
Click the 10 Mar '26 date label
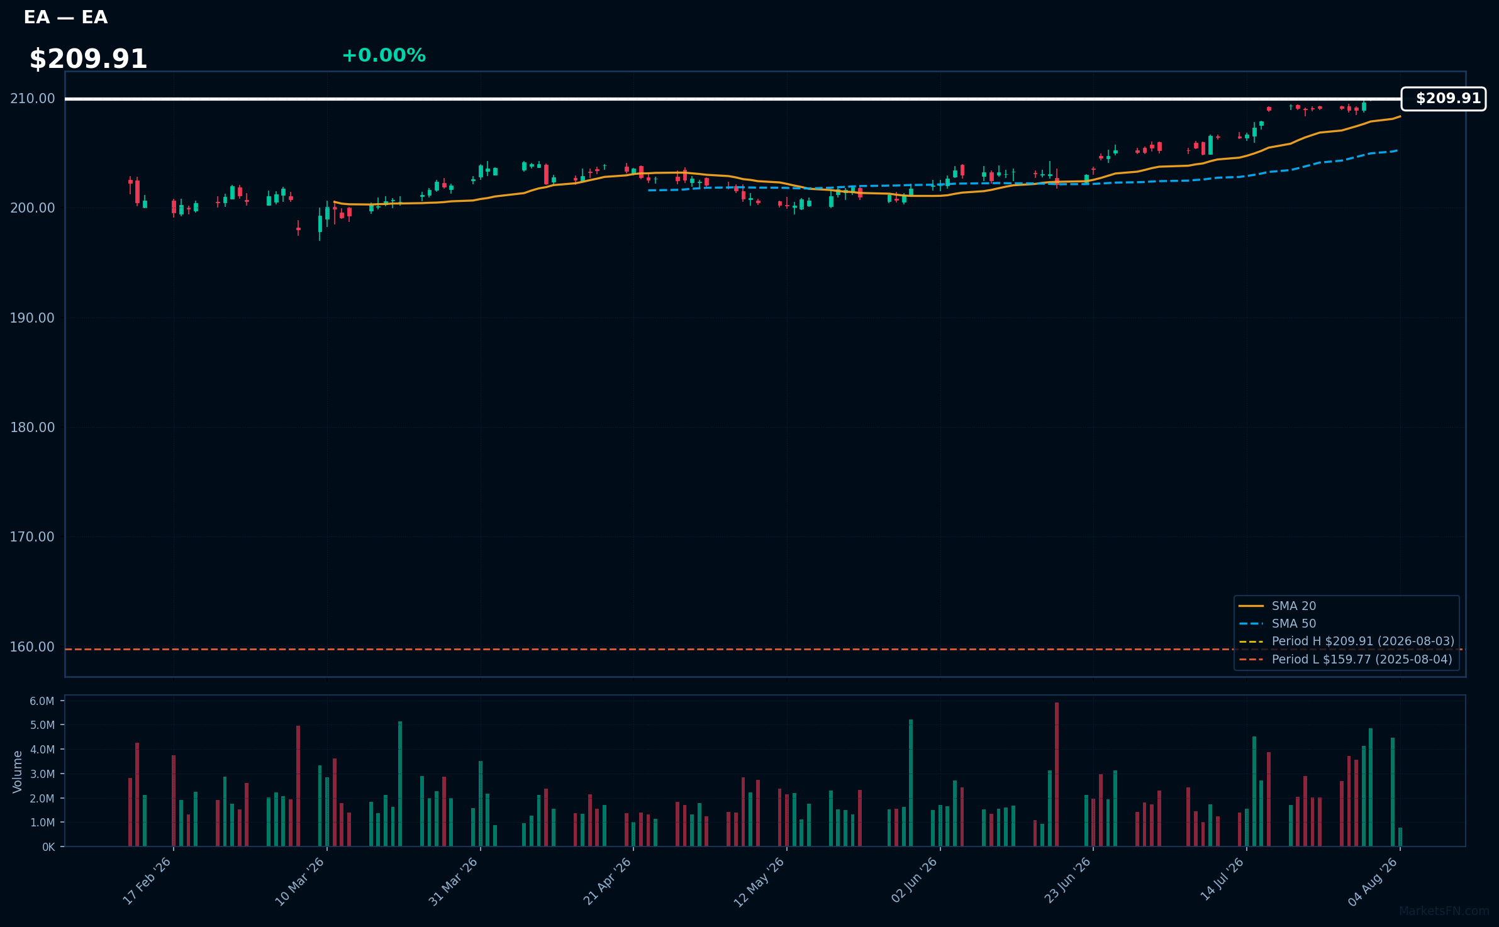pyautogui.click(x=300, y=881)
